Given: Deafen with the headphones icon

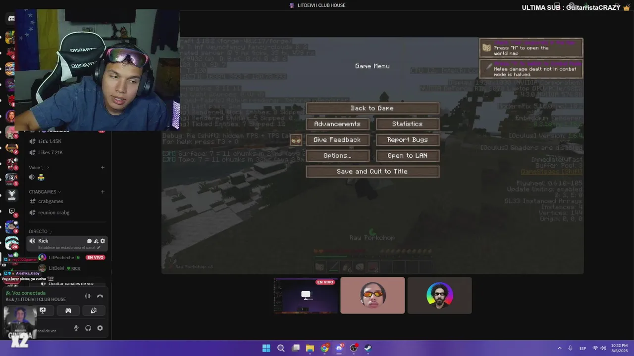Looking at the screenshot, I should [88, 328].
